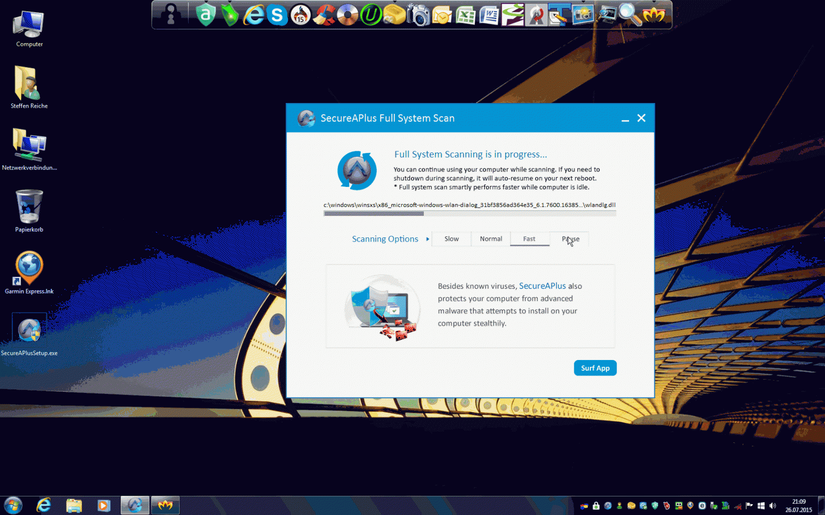Set scanning speed to Slow
The height and width of the screenshot is (515, 825).
(451, 239)
